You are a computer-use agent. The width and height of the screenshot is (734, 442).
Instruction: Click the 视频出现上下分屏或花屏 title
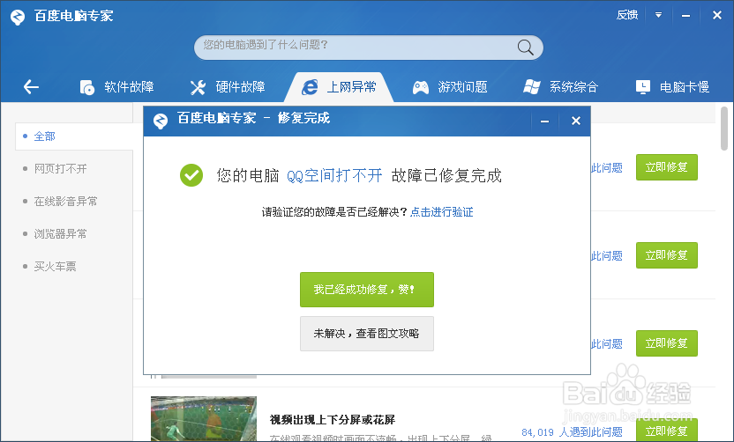click(x=332, y=420)
